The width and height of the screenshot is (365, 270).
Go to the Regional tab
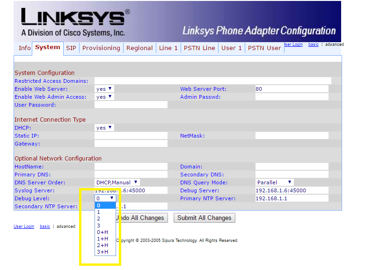[x=139, y=48]
